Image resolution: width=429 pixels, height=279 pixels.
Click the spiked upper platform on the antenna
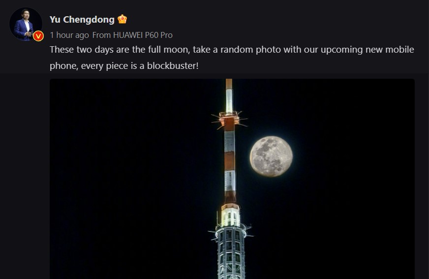pos(229,119)
